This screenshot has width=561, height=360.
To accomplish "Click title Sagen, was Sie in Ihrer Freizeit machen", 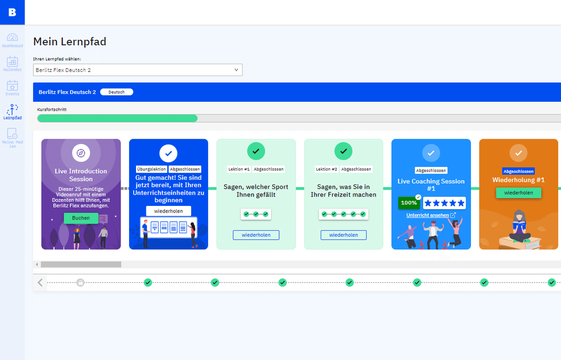I will (344, 191).
